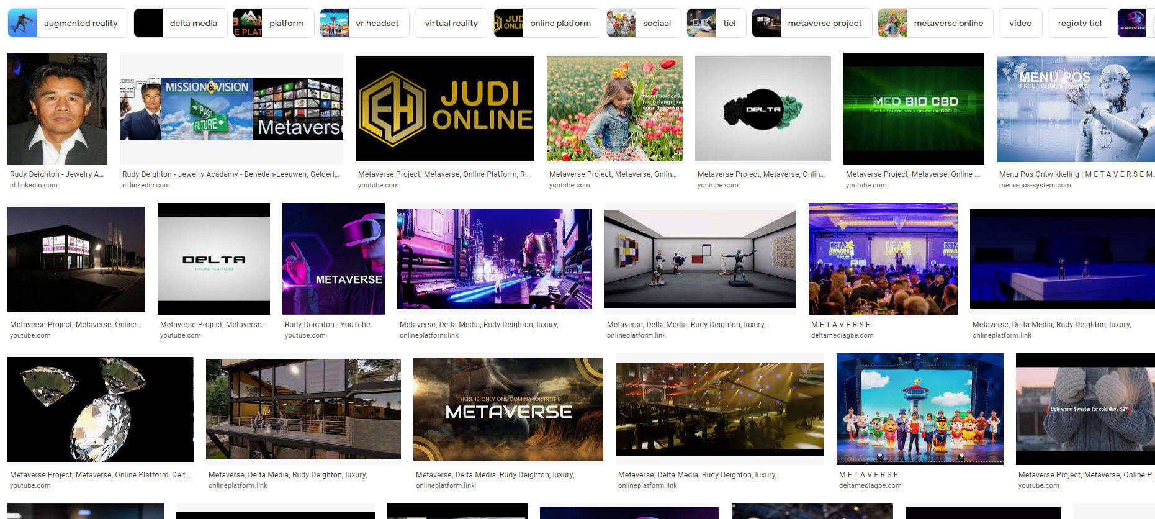The image size is (1155, 519).
Task: Open the virtual art gallery room image
Action: pyautogui.click(x=700, y=259)
